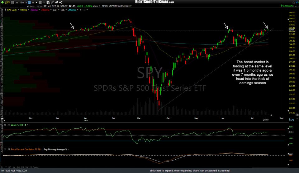Click the scroll-right arrow at chart edge
This screenshot has height=173, width=299.
coord(297,115)
